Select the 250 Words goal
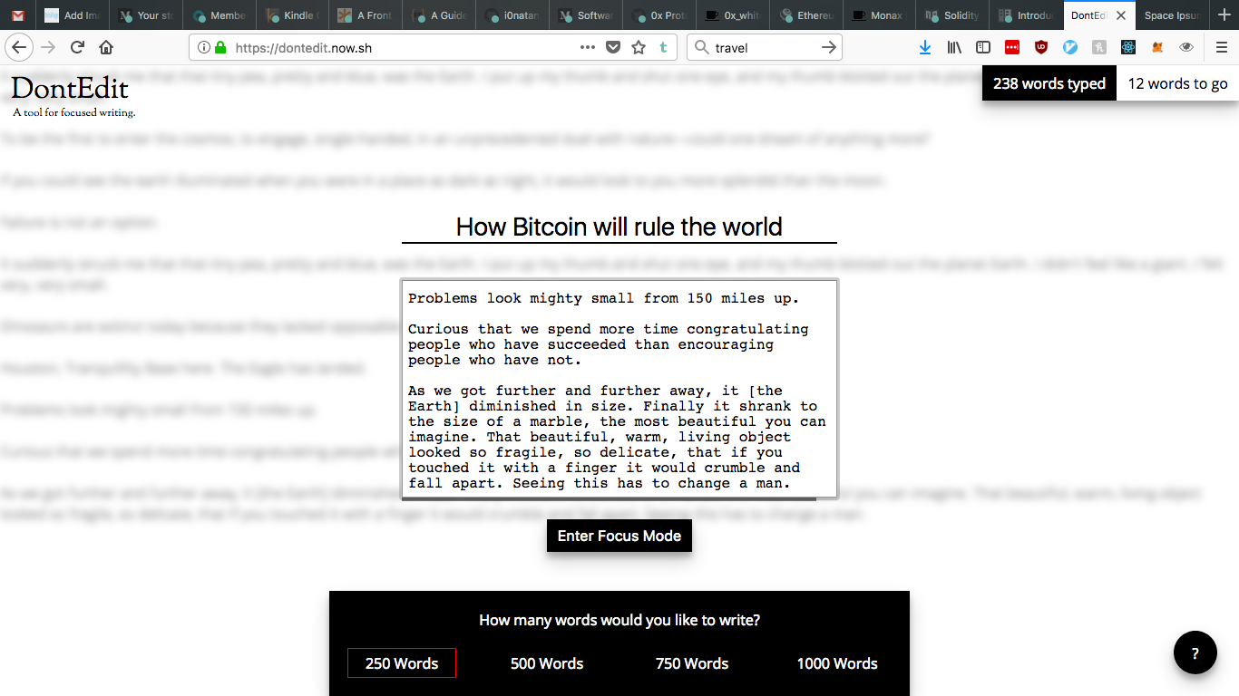This screenshot has height=696, width=1239. tap(402, 663)
